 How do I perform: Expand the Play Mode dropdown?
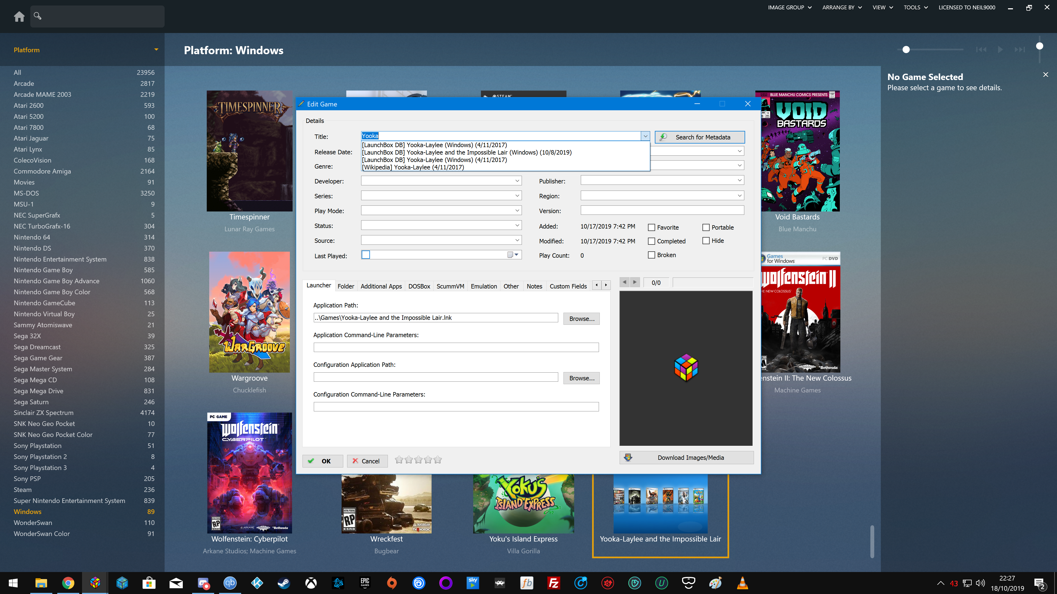(x=517, y=210)
